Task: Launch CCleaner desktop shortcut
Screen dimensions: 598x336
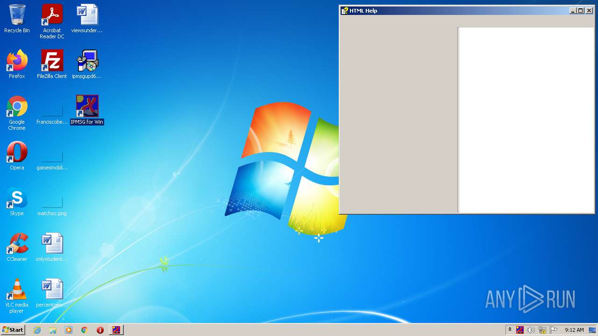Action: 17,247
